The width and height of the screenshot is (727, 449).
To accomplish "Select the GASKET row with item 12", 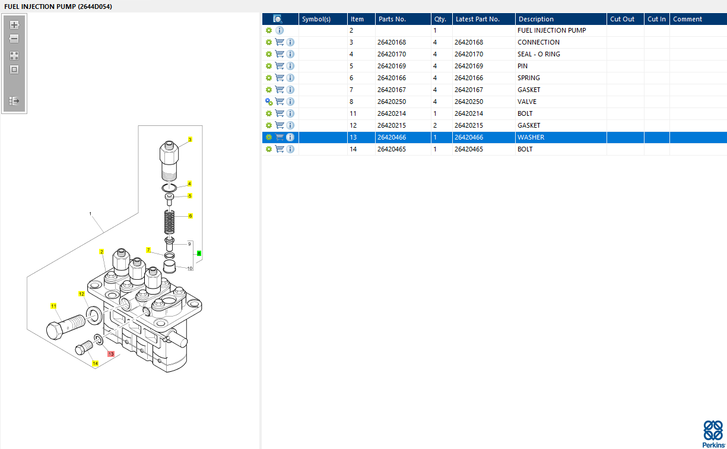I will click(529, 125).
